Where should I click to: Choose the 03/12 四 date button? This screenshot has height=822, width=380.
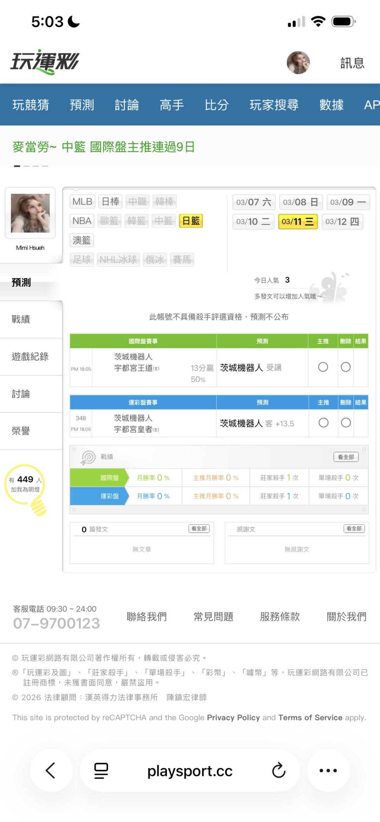point(342,222)
